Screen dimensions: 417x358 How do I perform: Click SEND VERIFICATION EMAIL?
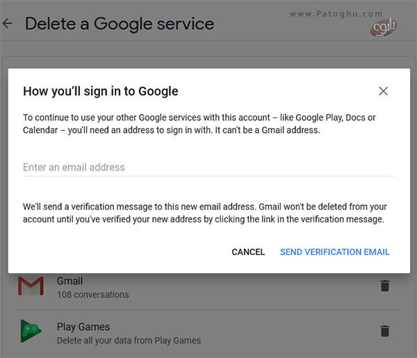point(334,252)
